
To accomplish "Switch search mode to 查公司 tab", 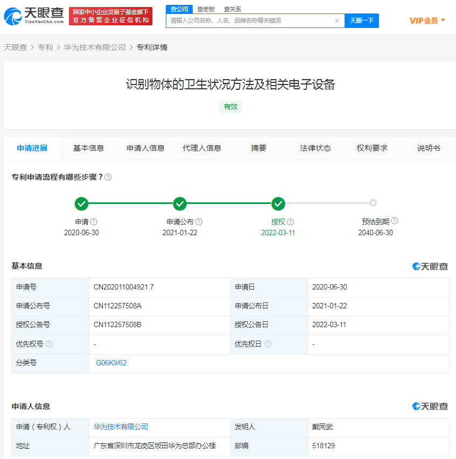I will click(x=179, y=9).
